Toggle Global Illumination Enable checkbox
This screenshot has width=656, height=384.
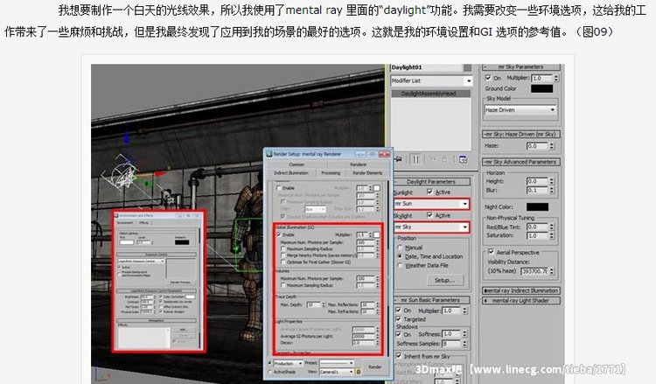pos(279,234)
